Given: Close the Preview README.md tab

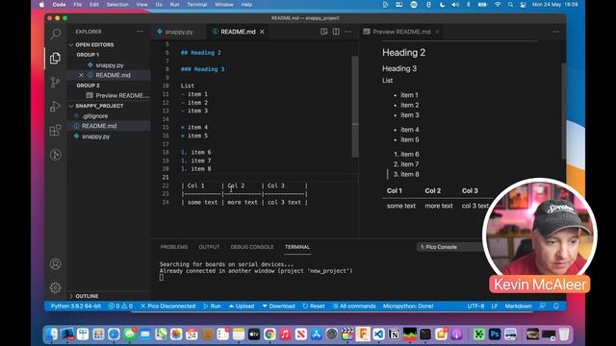Looking at the screenshot, I should (437, 32).
